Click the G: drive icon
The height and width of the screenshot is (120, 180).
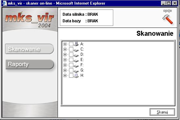click(76, 70)
